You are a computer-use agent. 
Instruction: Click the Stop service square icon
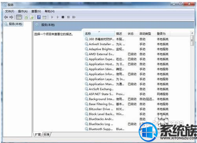pyautogui.click(x=63, y=17)
